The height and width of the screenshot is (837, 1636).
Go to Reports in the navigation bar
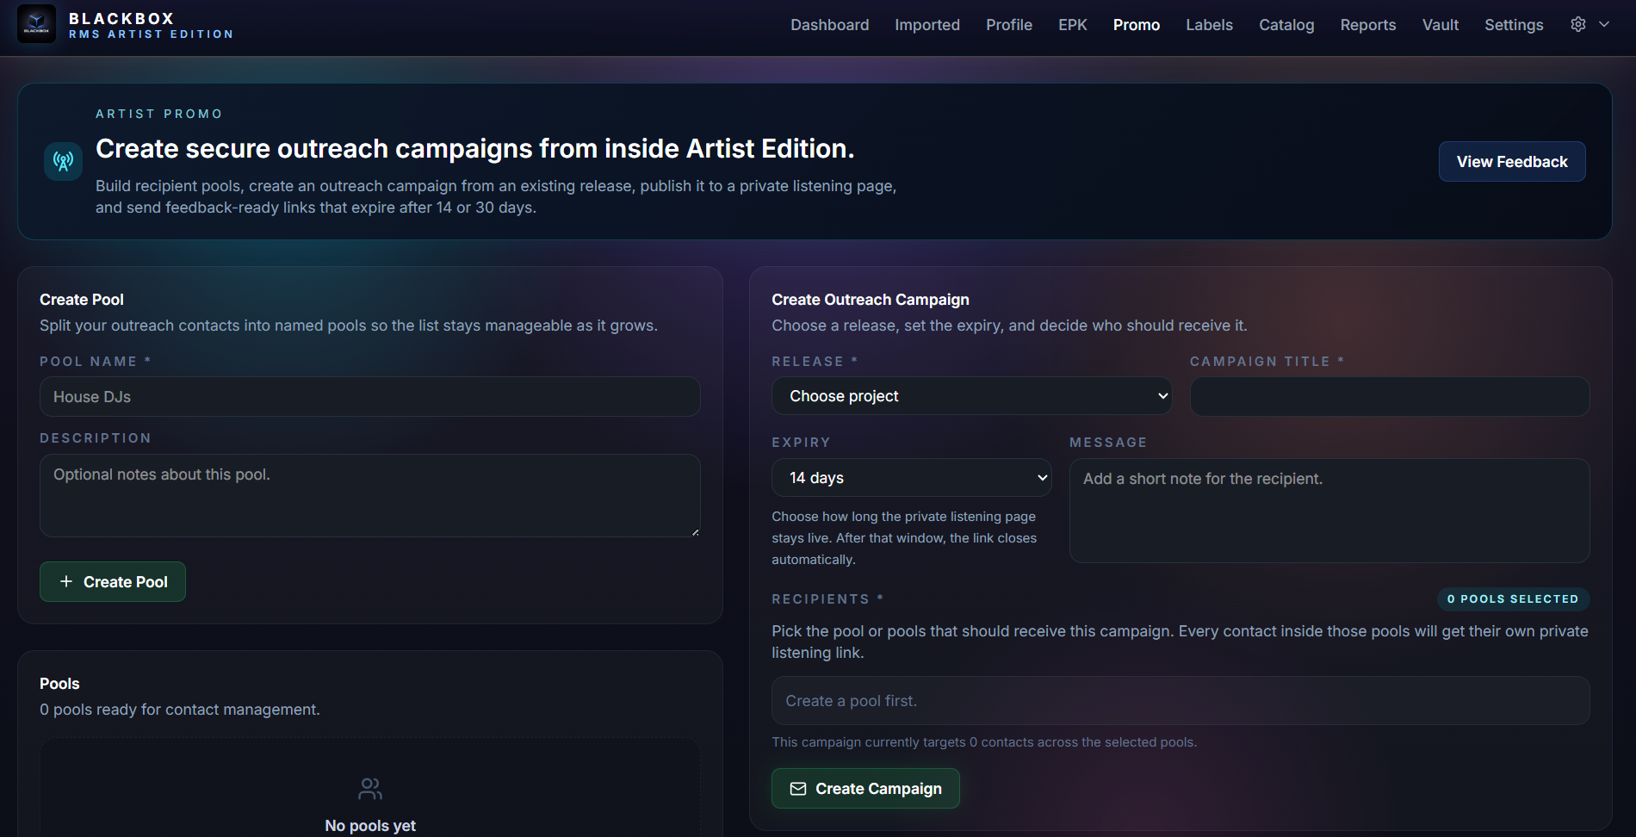click(1367, 24)
